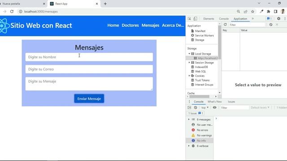287x161 pixels.
Task: Open the DevTools issues counter badge
Action: [x=269, y=19]
